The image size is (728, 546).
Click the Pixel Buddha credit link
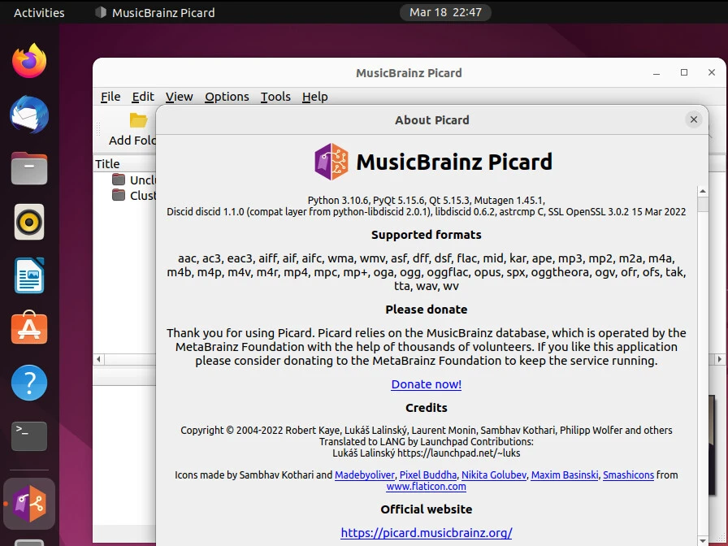pyautogui.click(x=428, y=474)
